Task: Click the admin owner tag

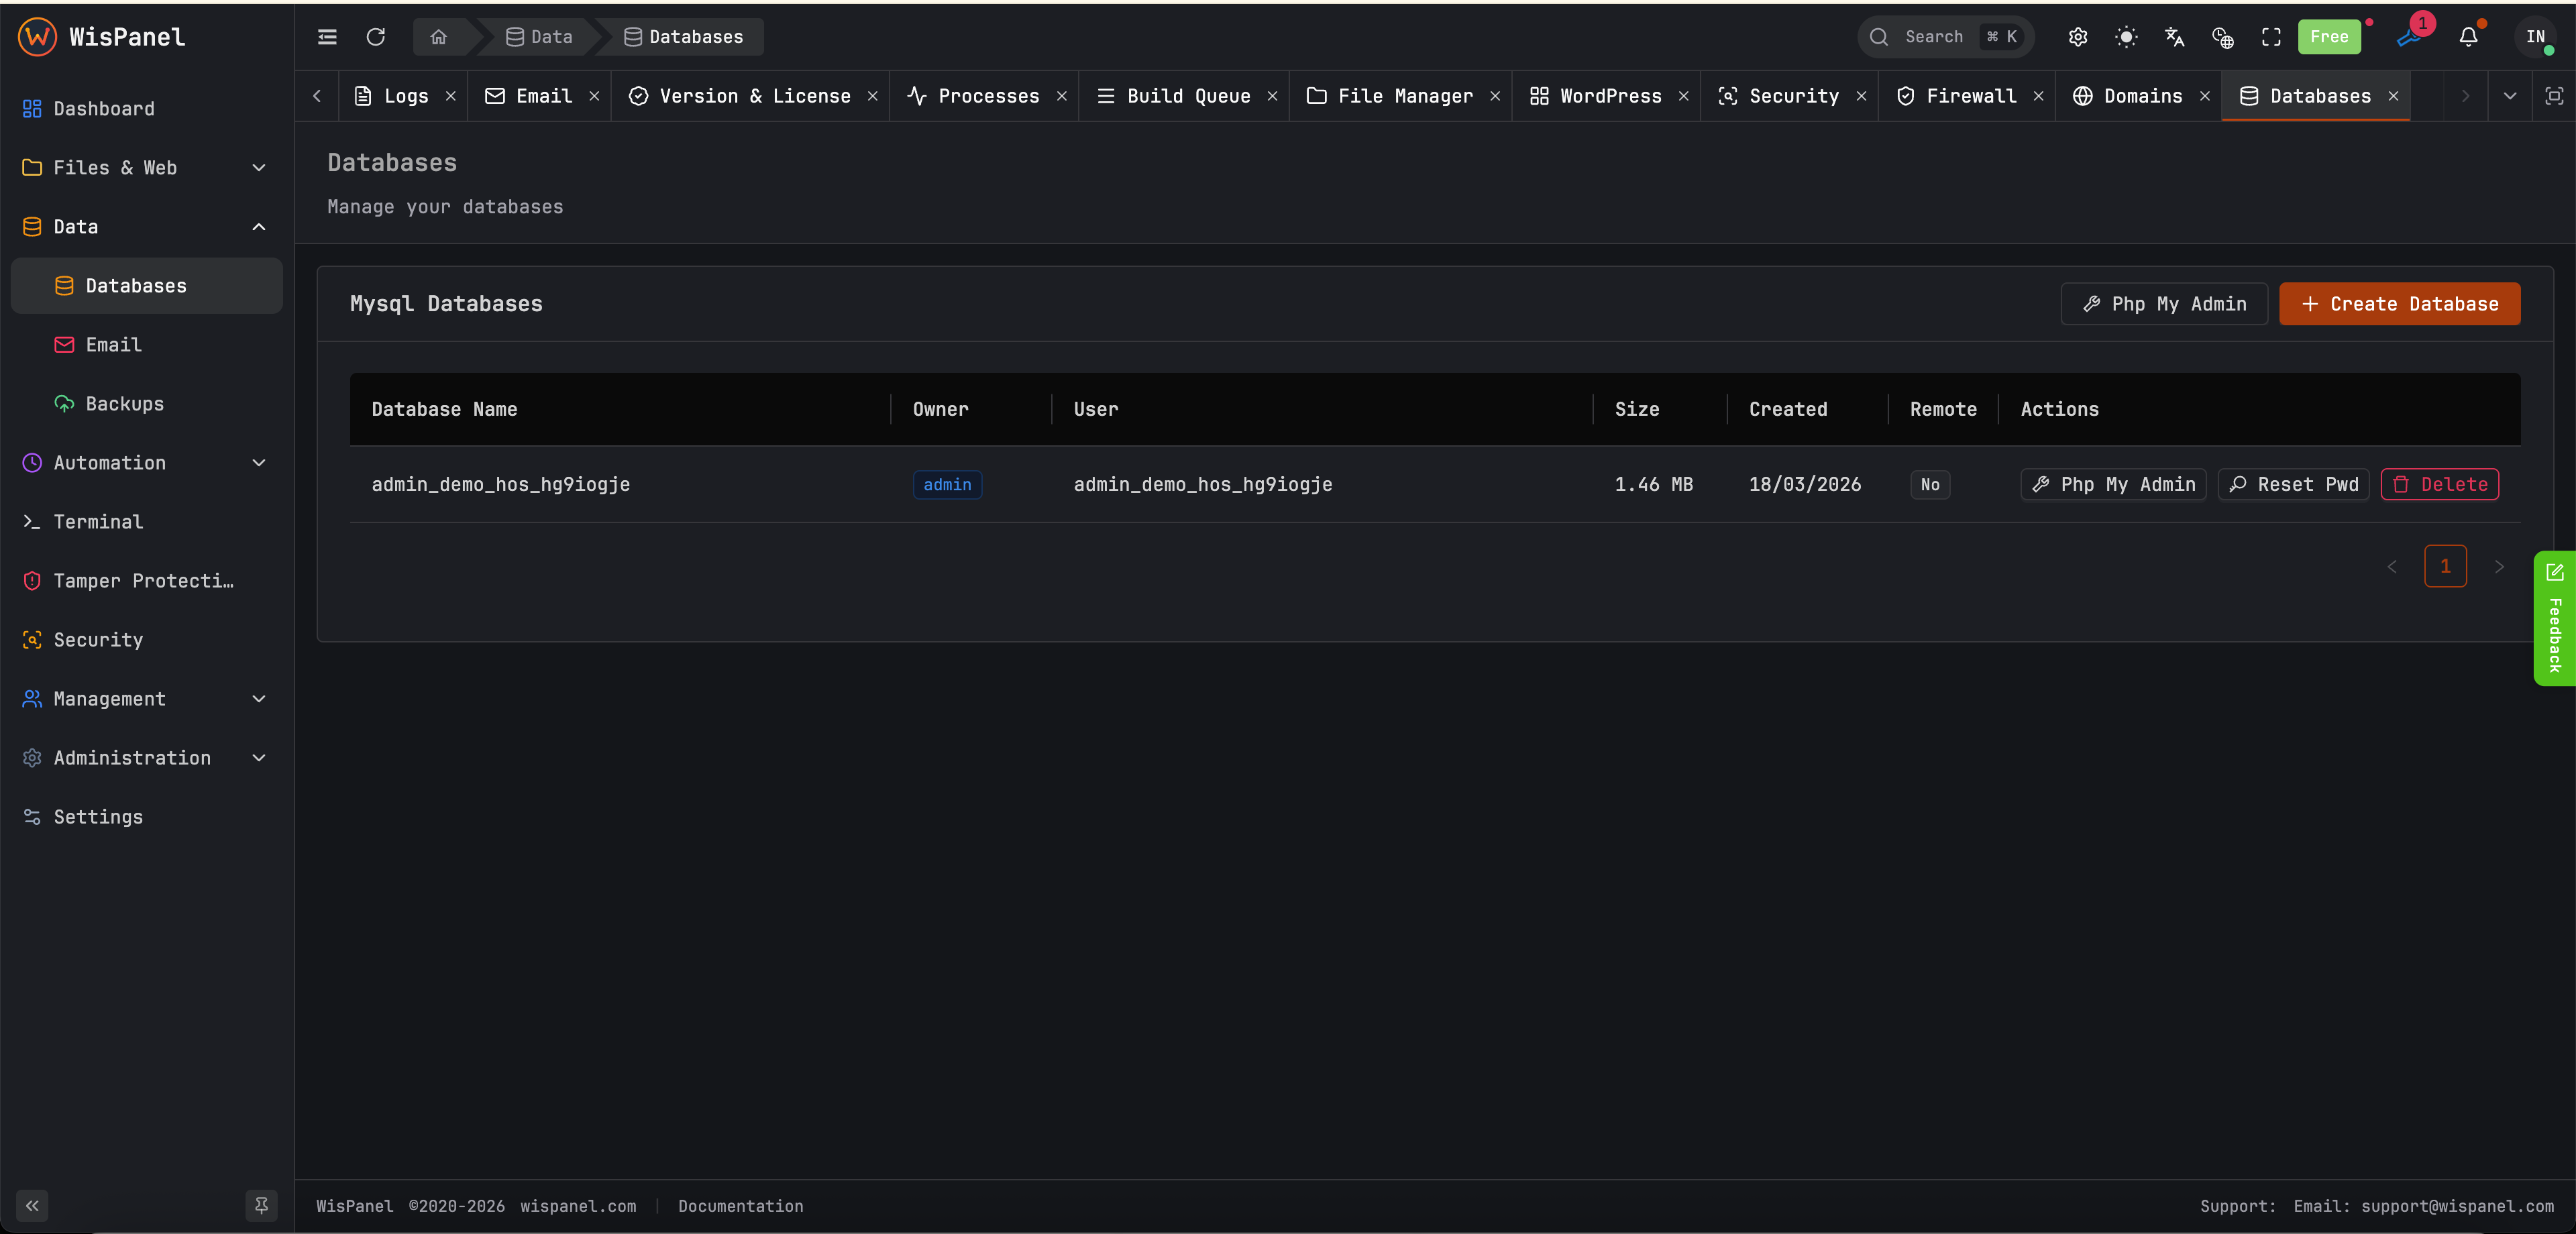Action: click(947, 485)
